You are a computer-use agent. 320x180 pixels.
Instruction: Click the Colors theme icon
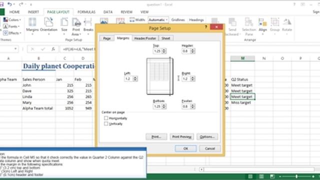[5, 20]
